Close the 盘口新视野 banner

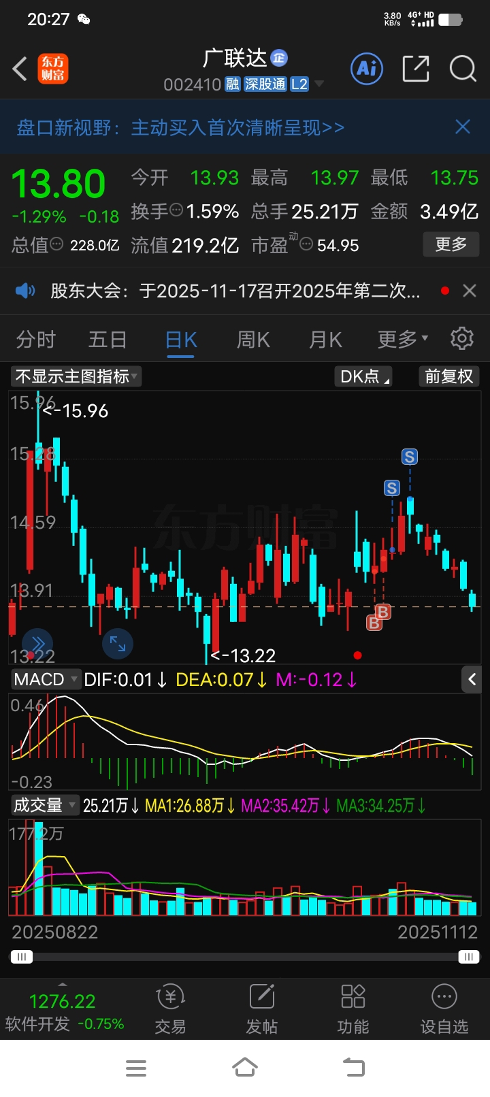coord(463,127)
